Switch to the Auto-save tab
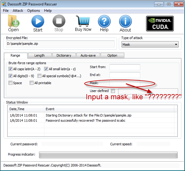Viewport: 185px width, 171px height. click(x=88, y=55)
